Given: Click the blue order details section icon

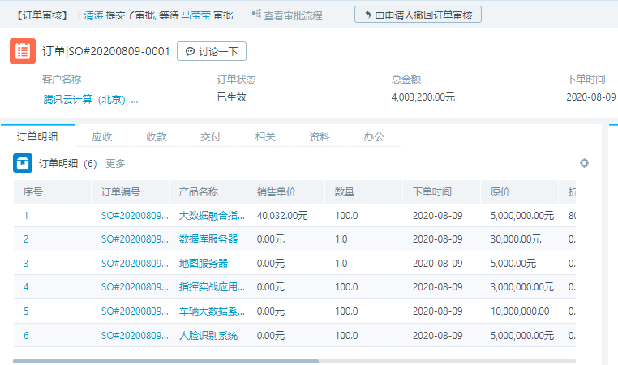Looking at the screenshot, I should point(23,163).
